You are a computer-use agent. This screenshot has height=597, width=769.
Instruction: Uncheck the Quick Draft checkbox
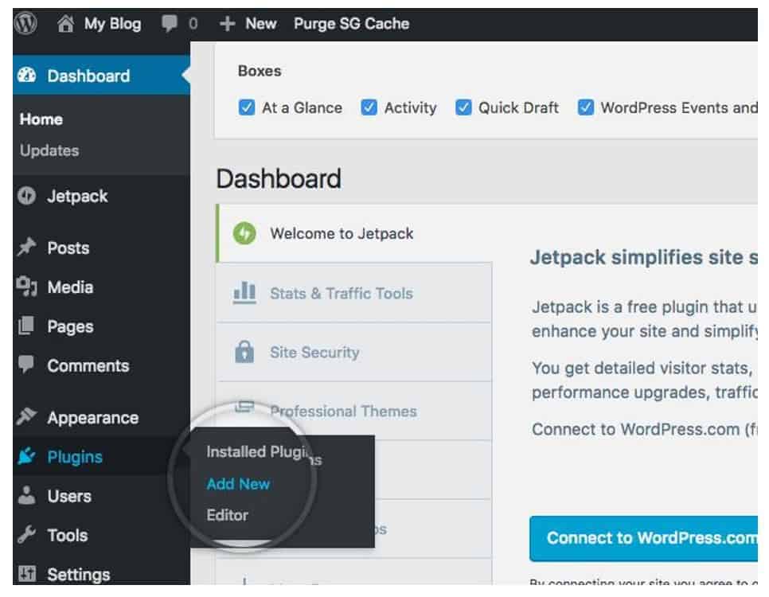463,107
